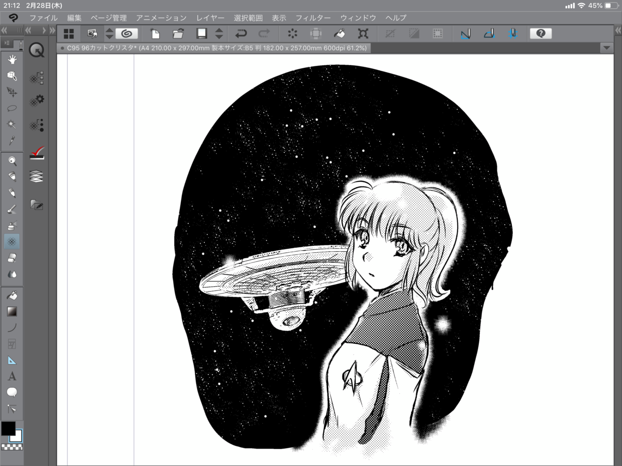Viewport: 622px width, 466px height.
Task: Select the Text 'A' tool
Action: pos(12,376)
